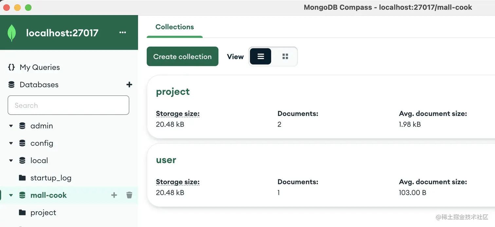Collapse the local database node
Viewport: 495px width, 227px height.
click(11, 160)
